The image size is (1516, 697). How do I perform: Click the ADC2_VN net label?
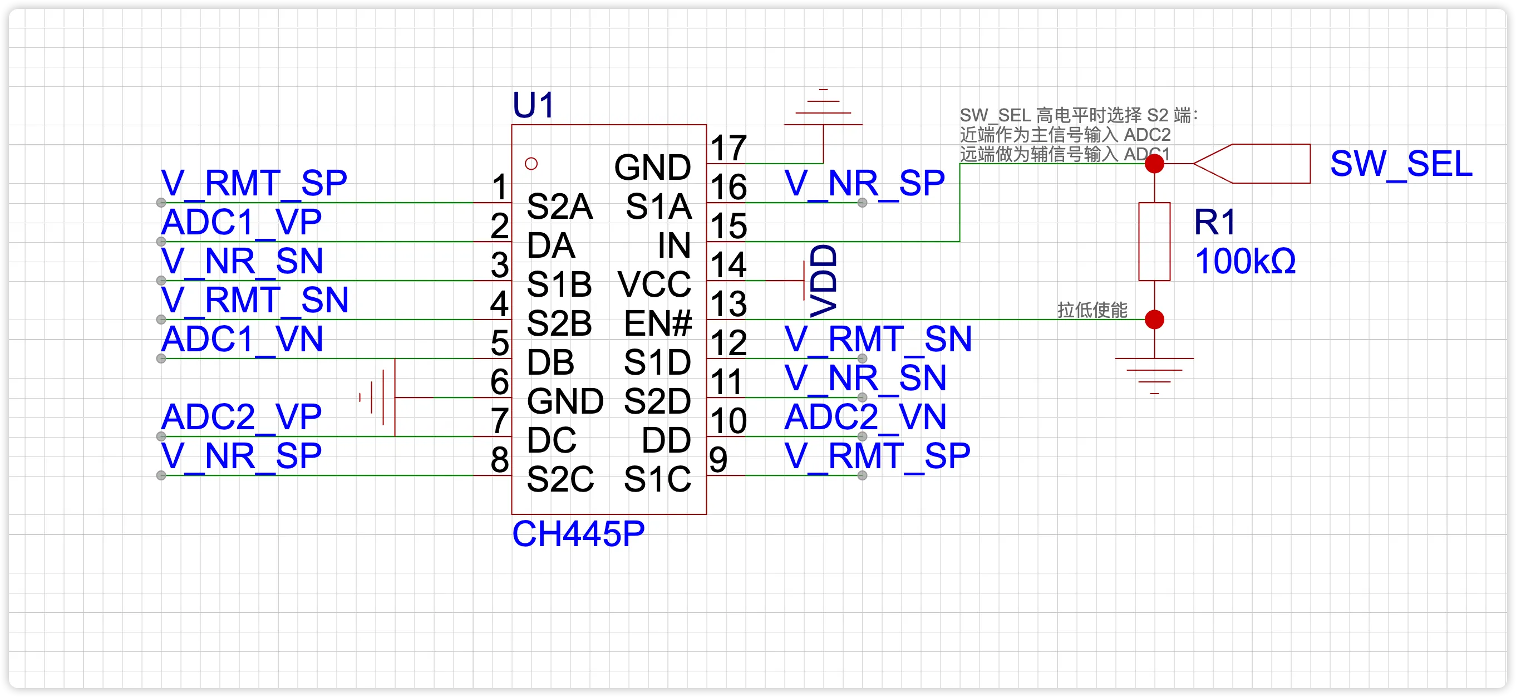click(x=865, y=417)
